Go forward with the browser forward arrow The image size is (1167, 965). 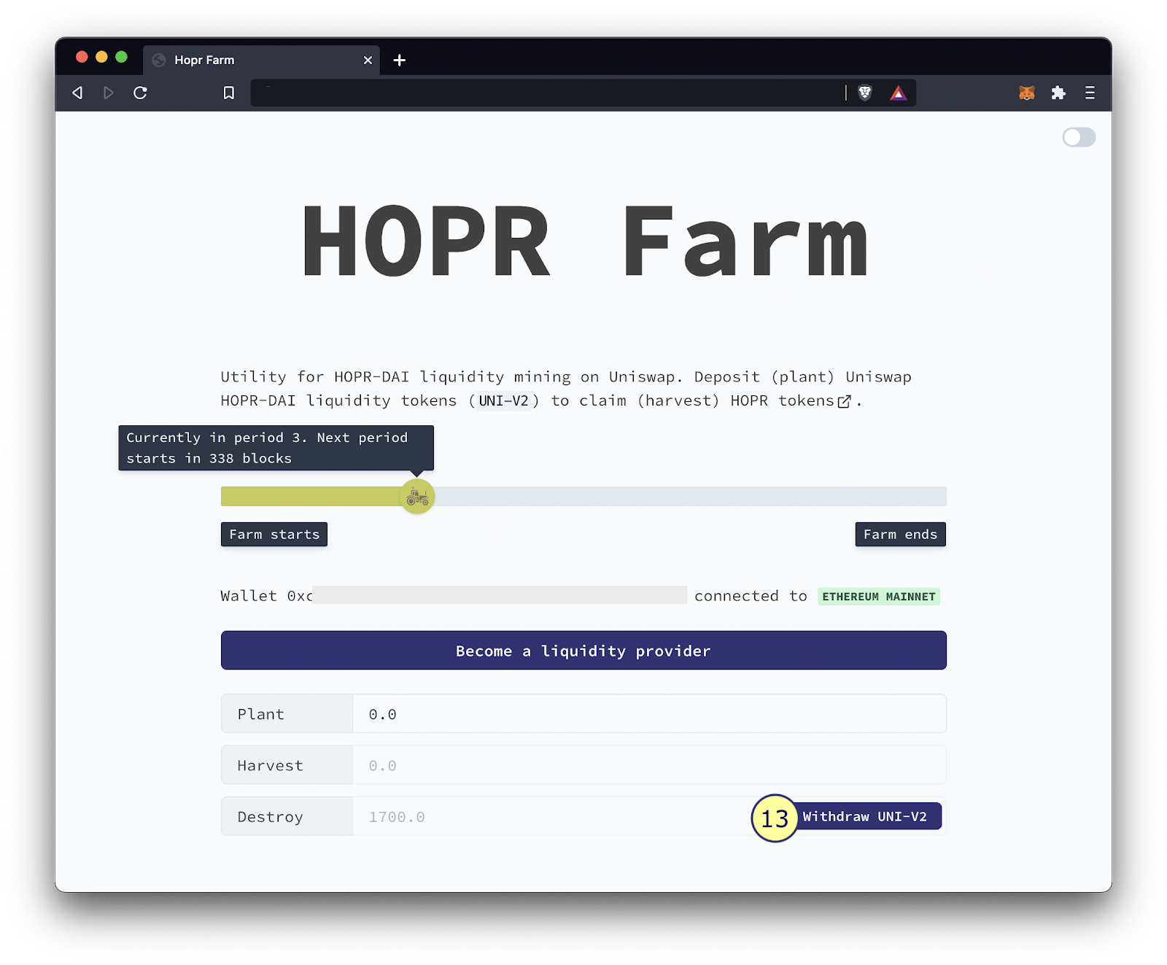point(109,93)
